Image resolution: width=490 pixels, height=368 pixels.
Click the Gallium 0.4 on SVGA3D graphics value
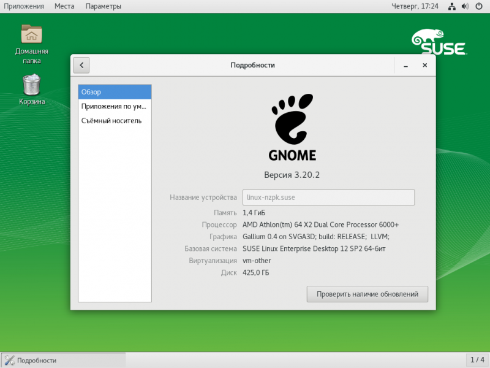pyautogui.click(x=316, y=237)
